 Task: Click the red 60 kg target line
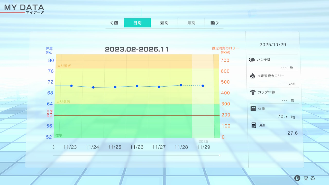[x=136, y=115]
